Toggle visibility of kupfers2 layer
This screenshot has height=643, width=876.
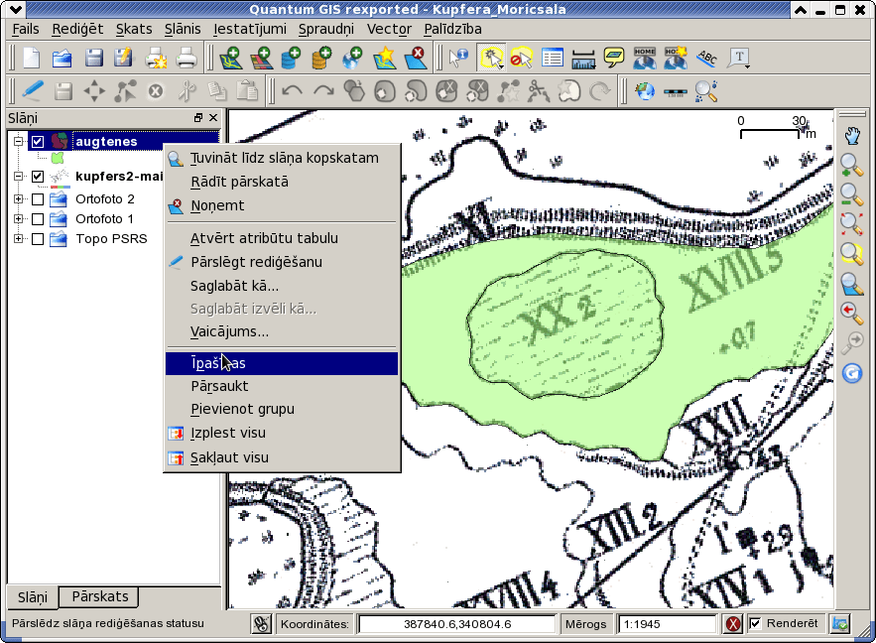tap(38, 177)
